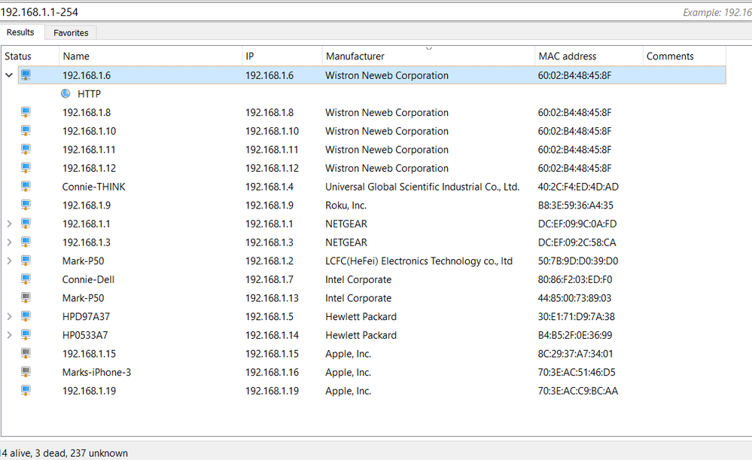Click the gray device icon for 192.168.1.15
This screenshot has width=752, height=460.
click(x=26, y=354)
